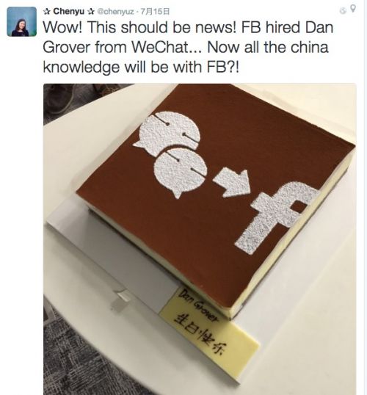Click "knowledge will be with FB?!" line
The height and width of the screenshot is (395, 367).
(141, 68)
